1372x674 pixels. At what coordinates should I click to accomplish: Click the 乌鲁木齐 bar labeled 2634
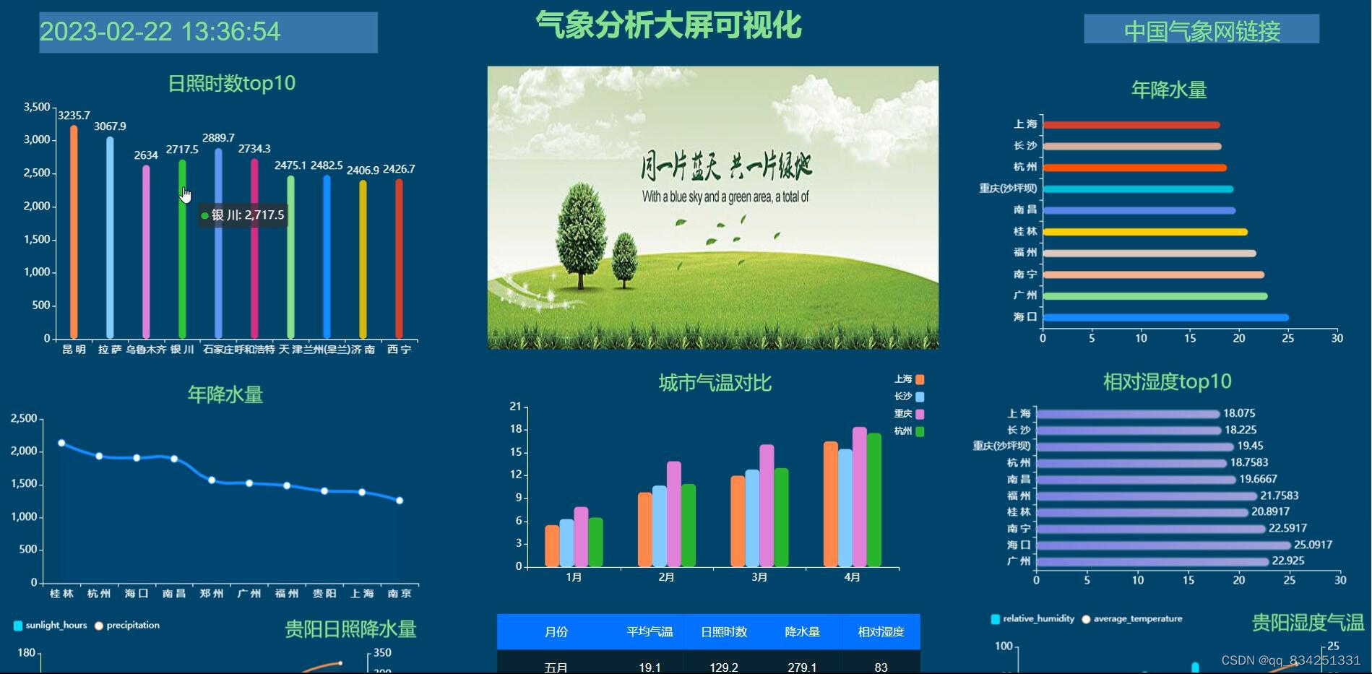pos(146,251)
